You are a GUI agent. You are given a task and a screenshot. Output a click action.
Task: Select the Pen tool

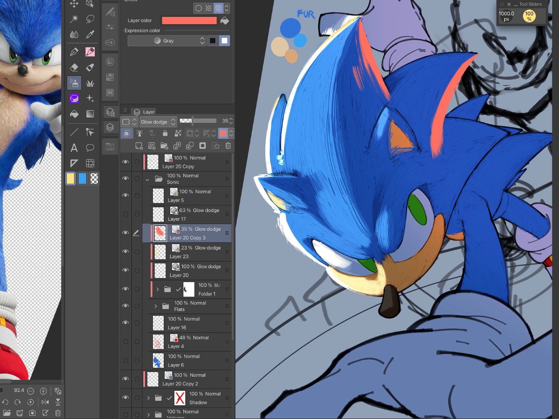tap(74, 52)
